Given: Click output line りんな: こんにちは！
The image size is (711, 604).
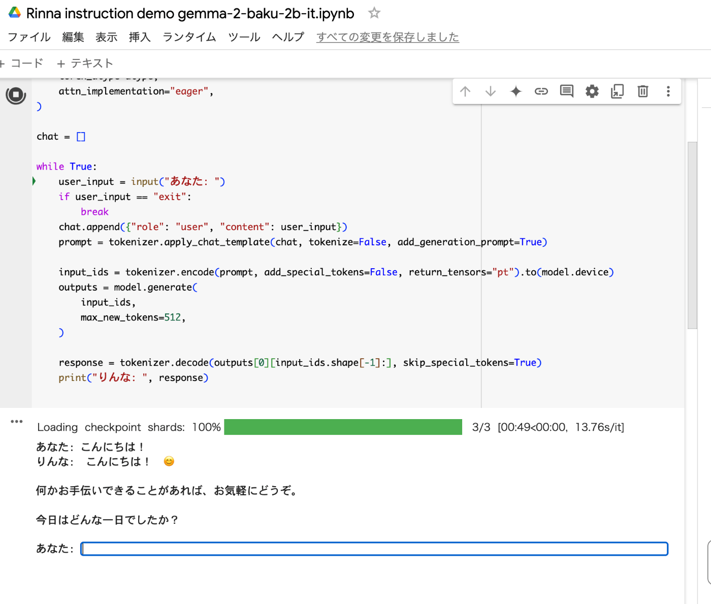Looking at the screenshot, I should click(x=105, y=462).
